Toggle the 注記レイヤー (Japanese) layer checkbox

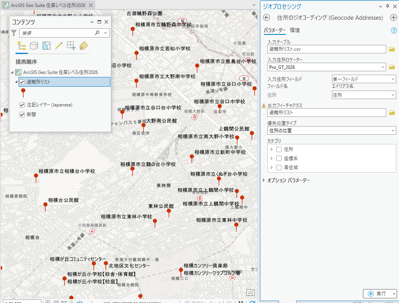tap(22, 105)
